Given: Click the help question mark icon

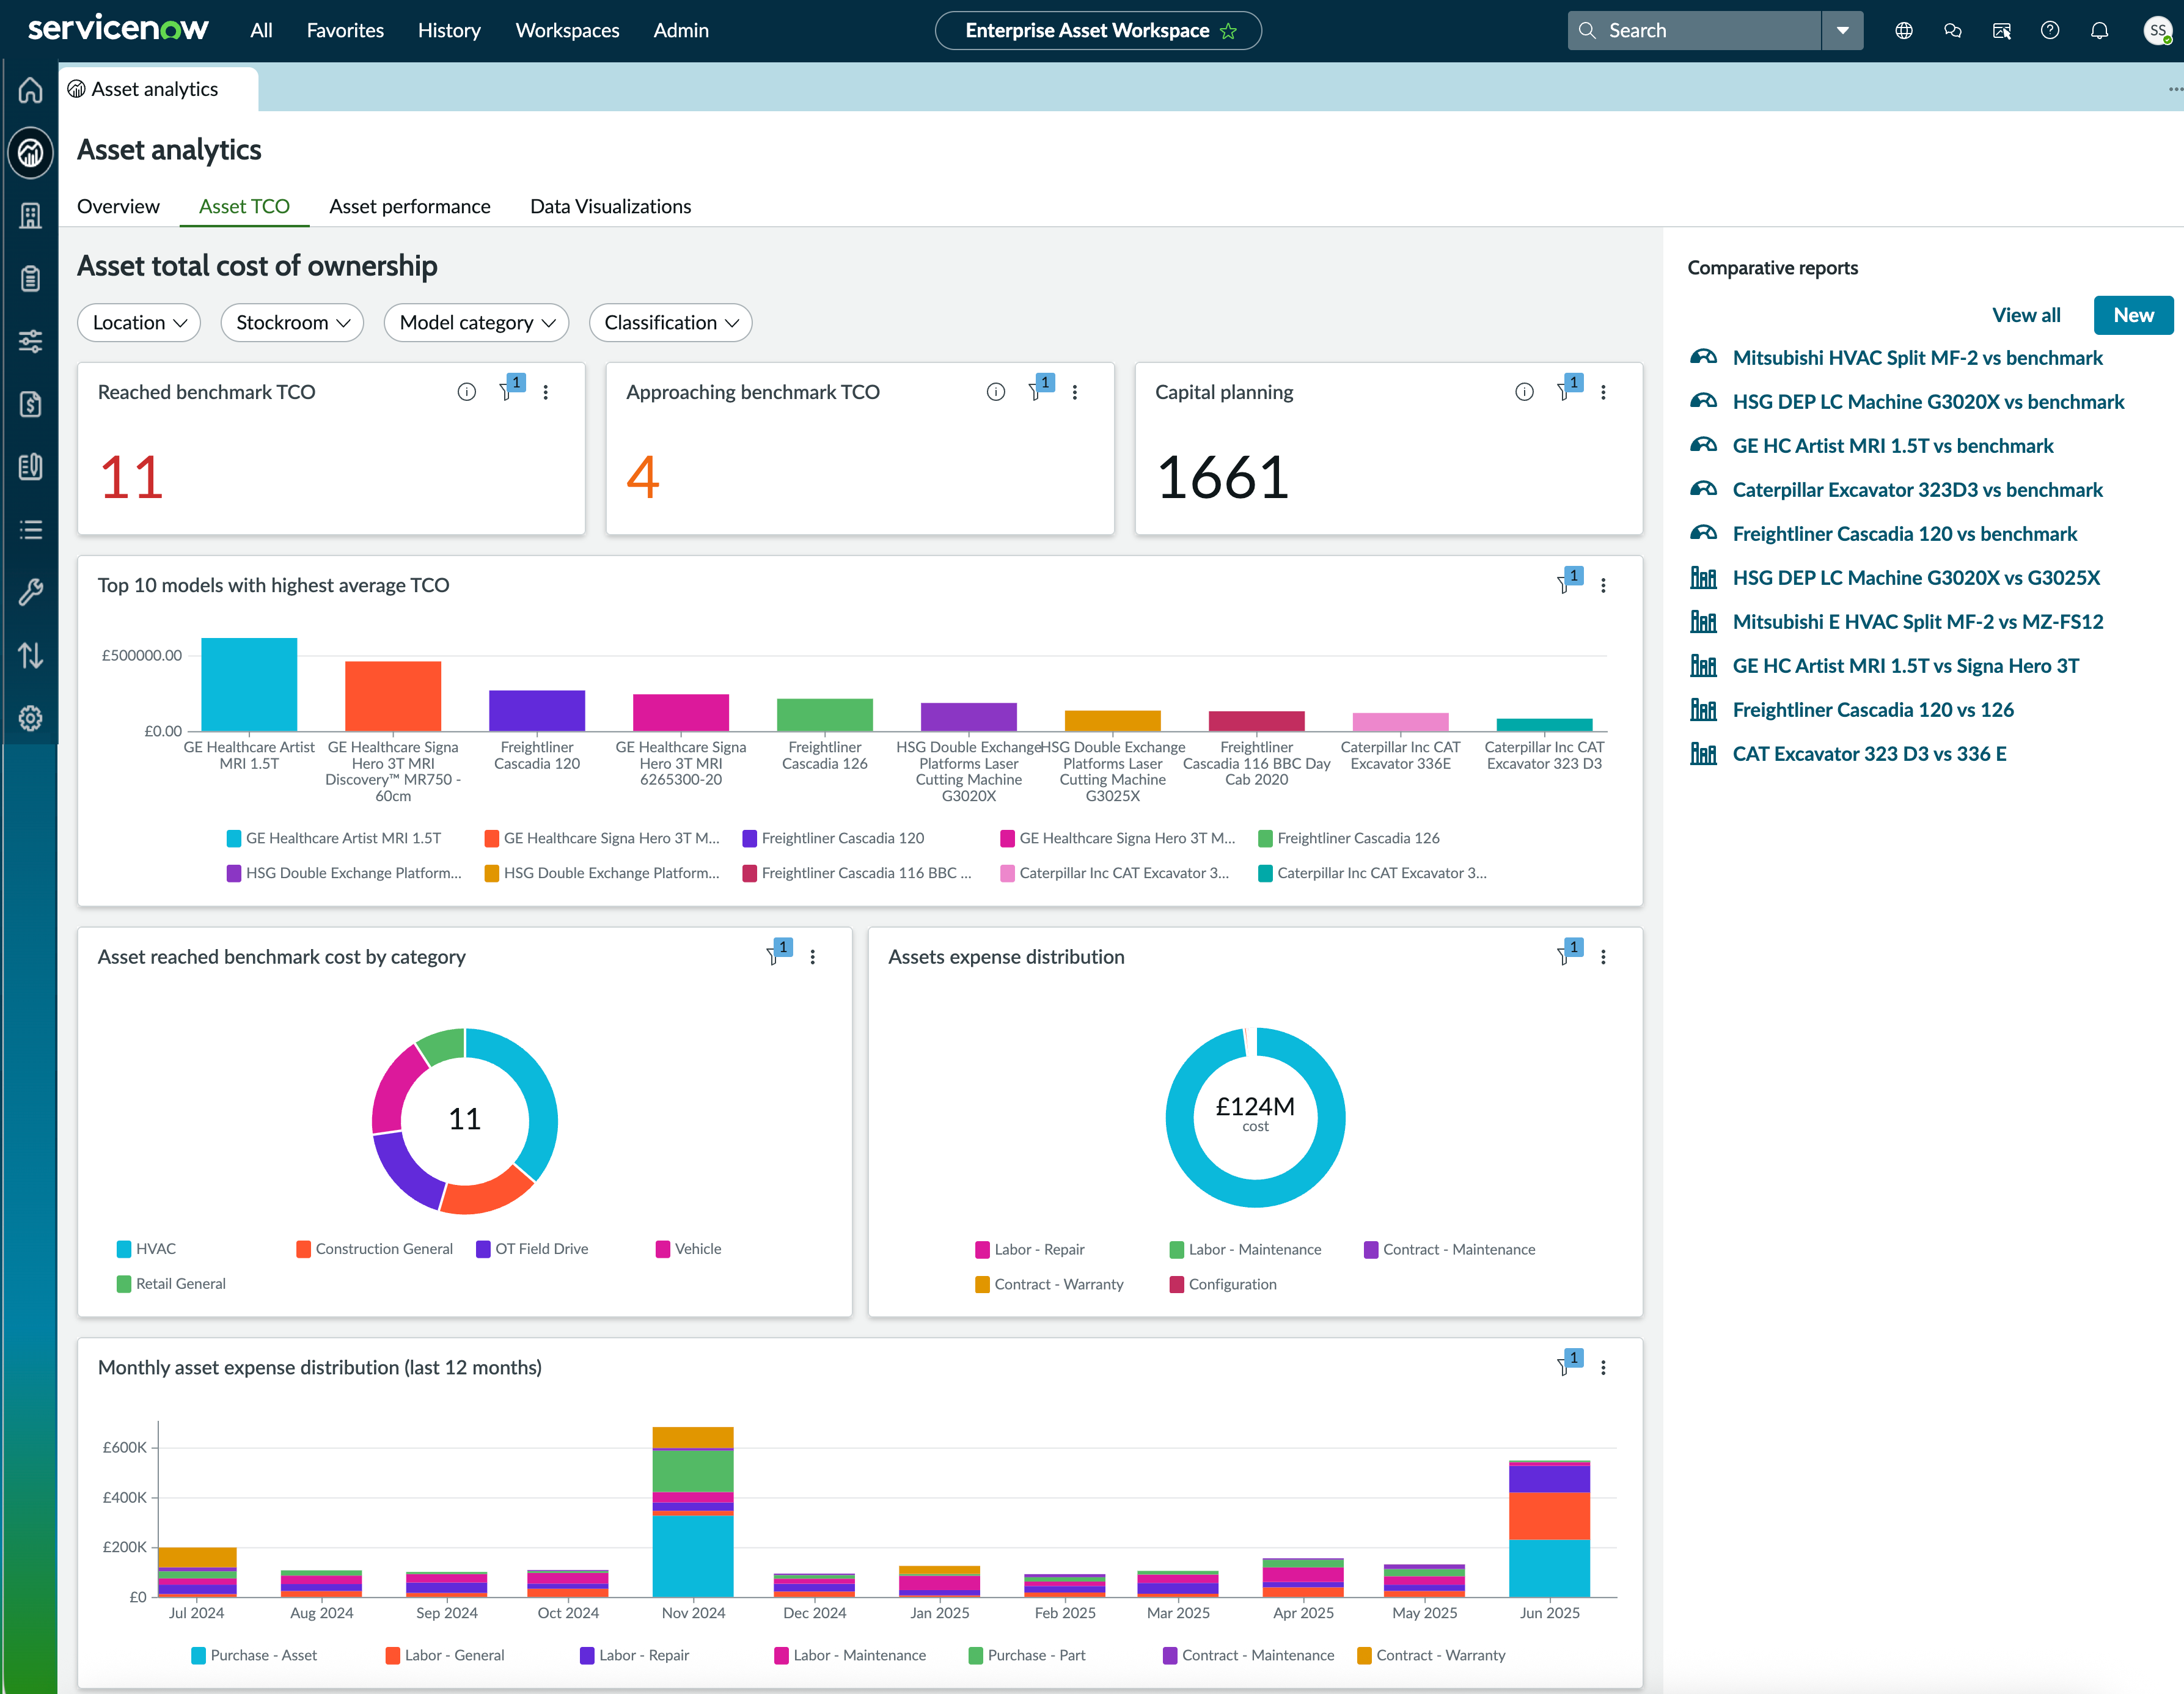Looking at the screenshot, I should click(x=2050, y=31).
